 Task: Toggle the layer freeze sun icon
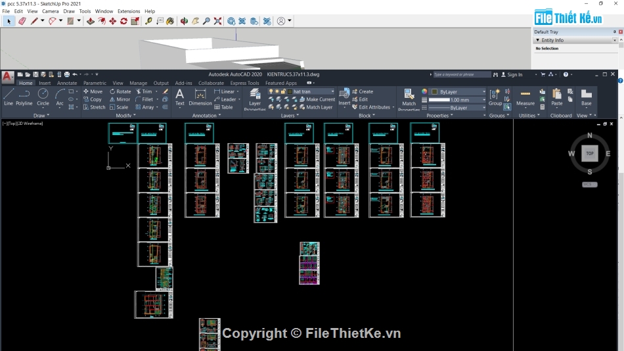click(x=277, y=91)
